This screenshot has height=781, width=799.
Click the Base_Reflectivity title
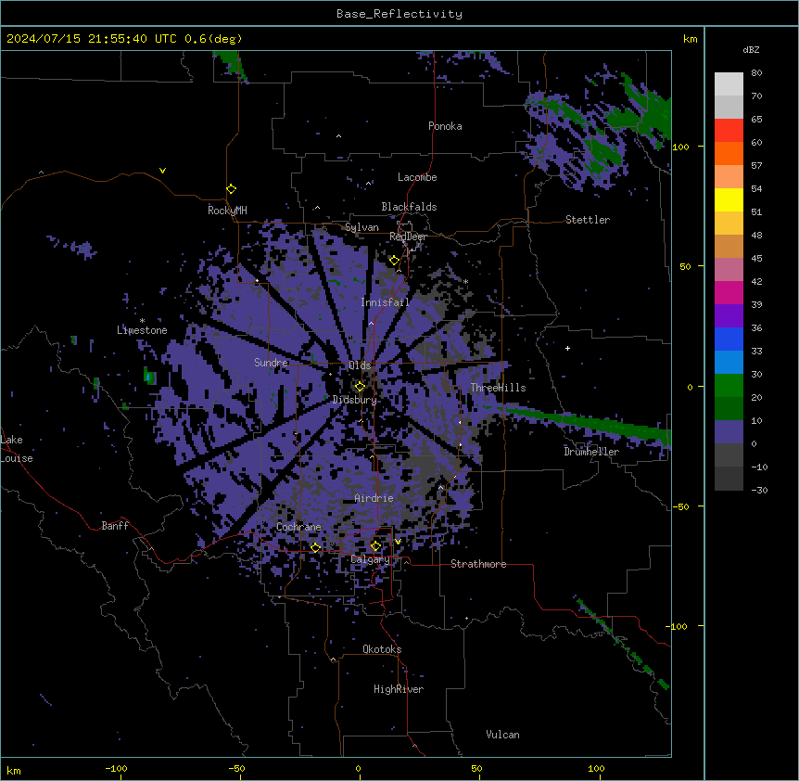pos(399,14)
